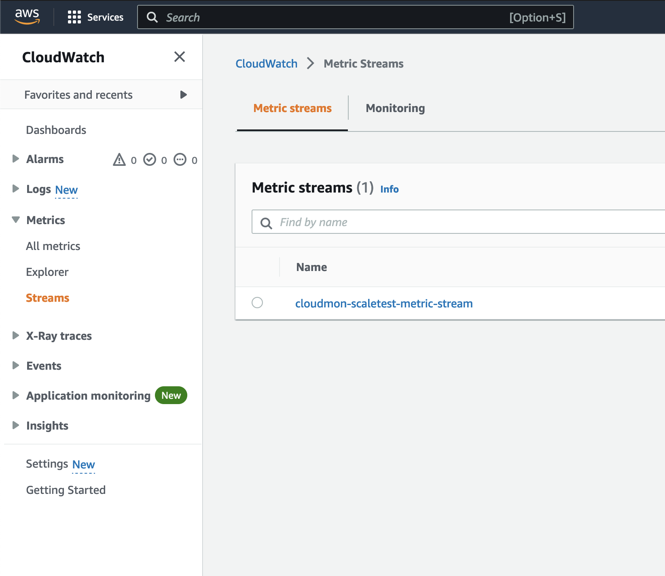Click the Favorites and recents label
The height and width of the screenshot is (576, 665).
click(x=78, y=95)
